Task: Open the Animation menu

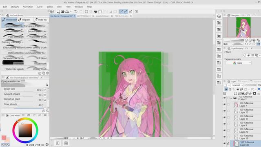Action: pyautogui.click(x=28, y=7)
